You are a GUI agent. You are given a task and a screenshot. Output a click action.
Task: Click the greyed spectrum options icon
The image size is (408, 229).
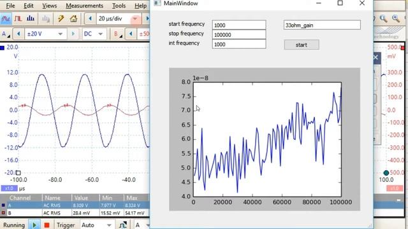point(46,18)
